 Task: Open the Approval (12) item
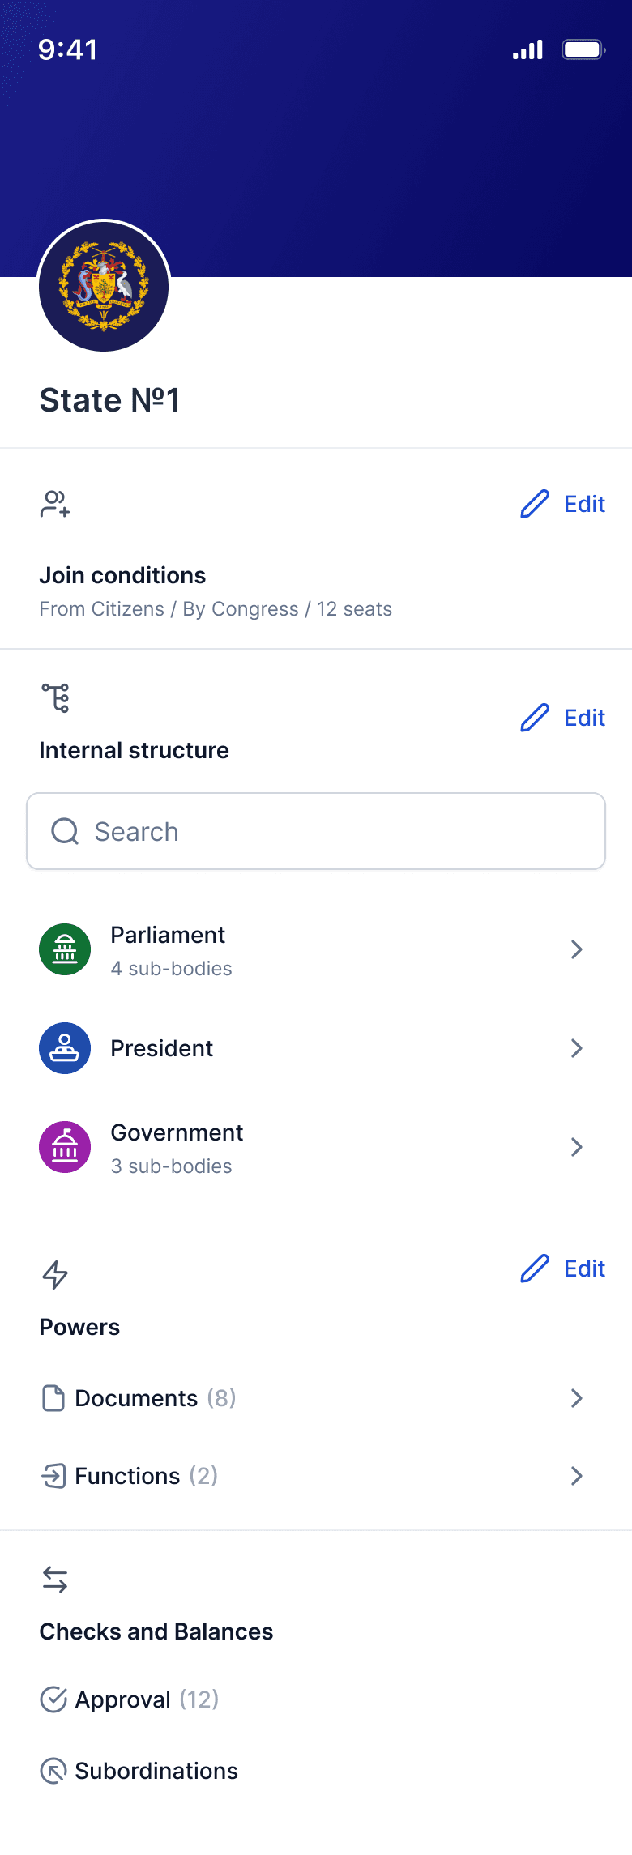(130, 1699)
